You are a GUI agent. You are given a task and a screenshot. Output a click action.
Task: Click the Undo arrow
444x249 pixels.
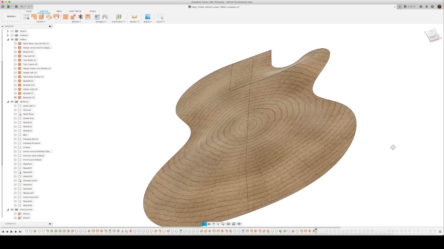tap(22, 7)
